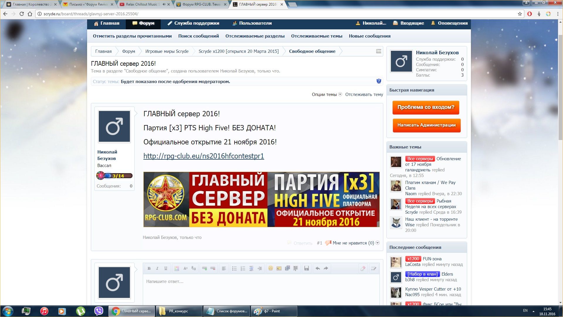
Task: Open dropdown arrow beside Мне не нравится
Action: click(x=378, y=243)
